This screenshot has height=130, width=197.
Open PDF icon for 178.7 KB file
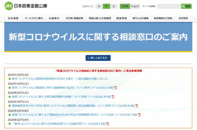click(140, 115)
